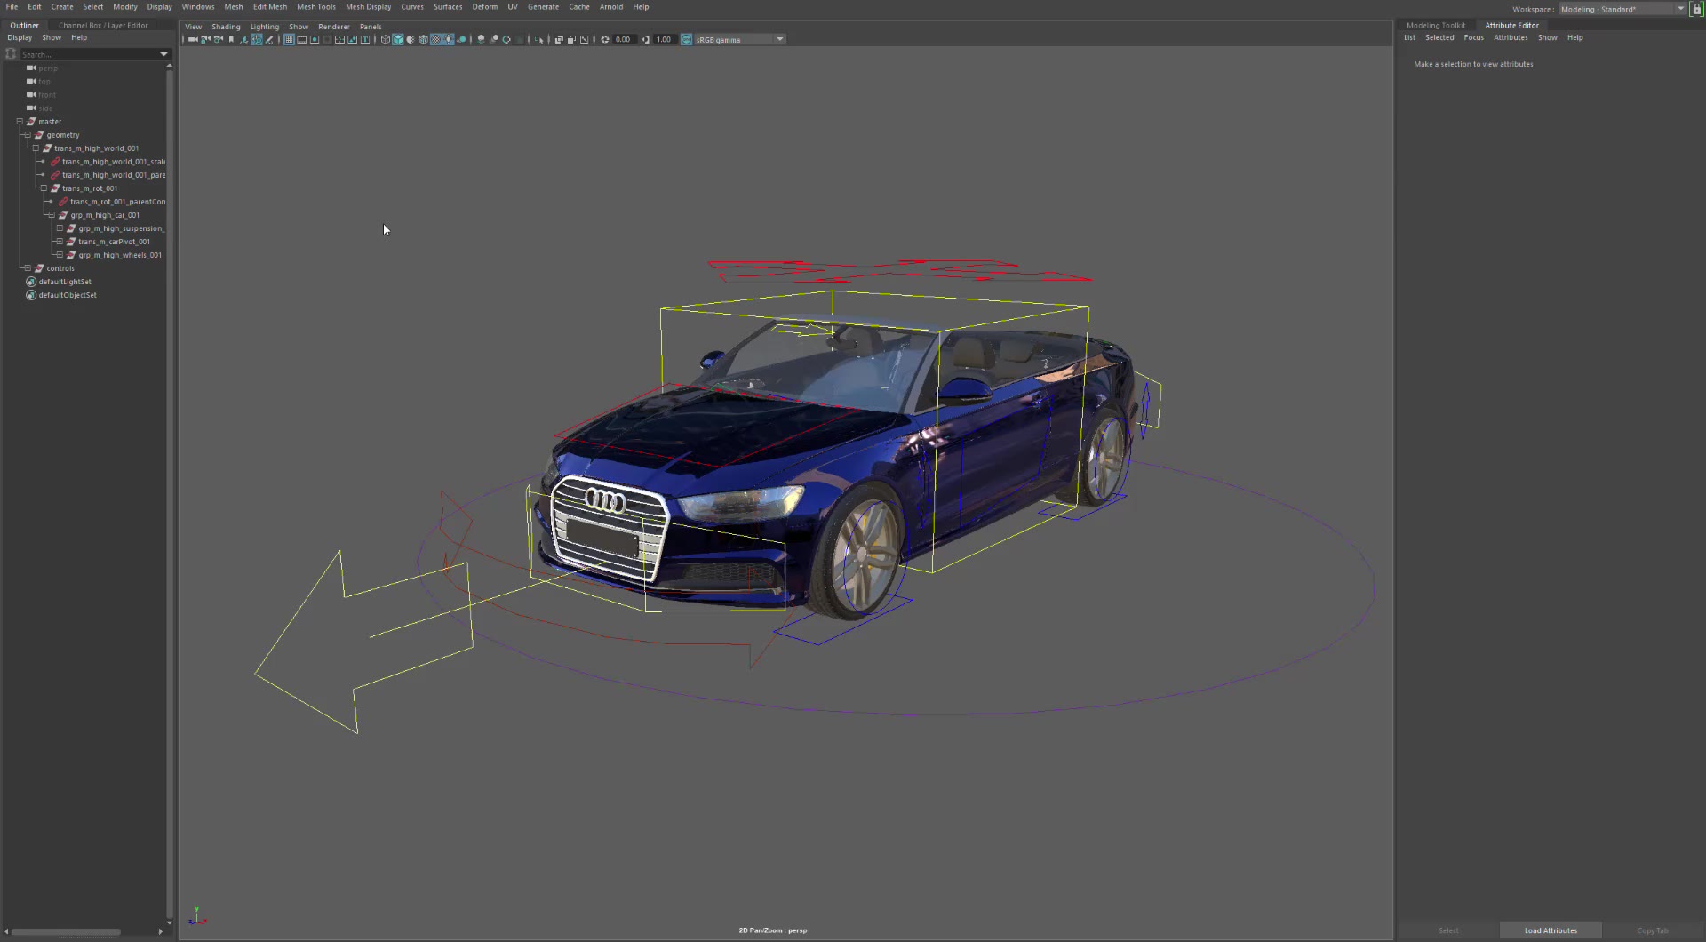Viewport: 1706px width, 942px height.
Task: Toggle the resolution gate icon
Action: coord(315,39)
